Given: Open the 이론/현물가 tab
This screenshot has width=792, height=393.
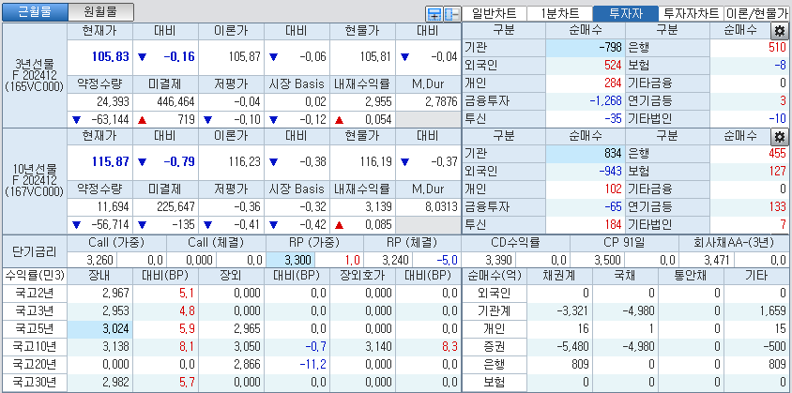Looking at the screenshot, I should (x=756, y=14).
